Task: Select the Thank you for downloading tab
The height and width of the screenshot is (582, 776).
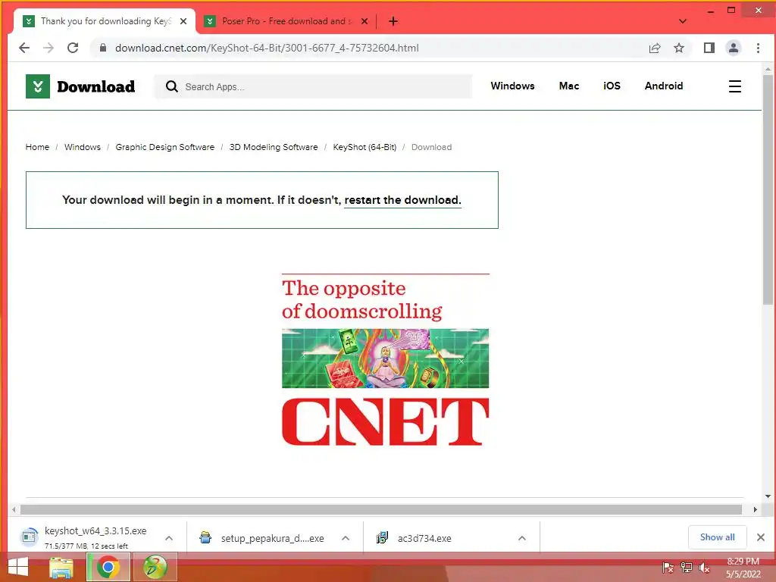Action: [105, 21]
